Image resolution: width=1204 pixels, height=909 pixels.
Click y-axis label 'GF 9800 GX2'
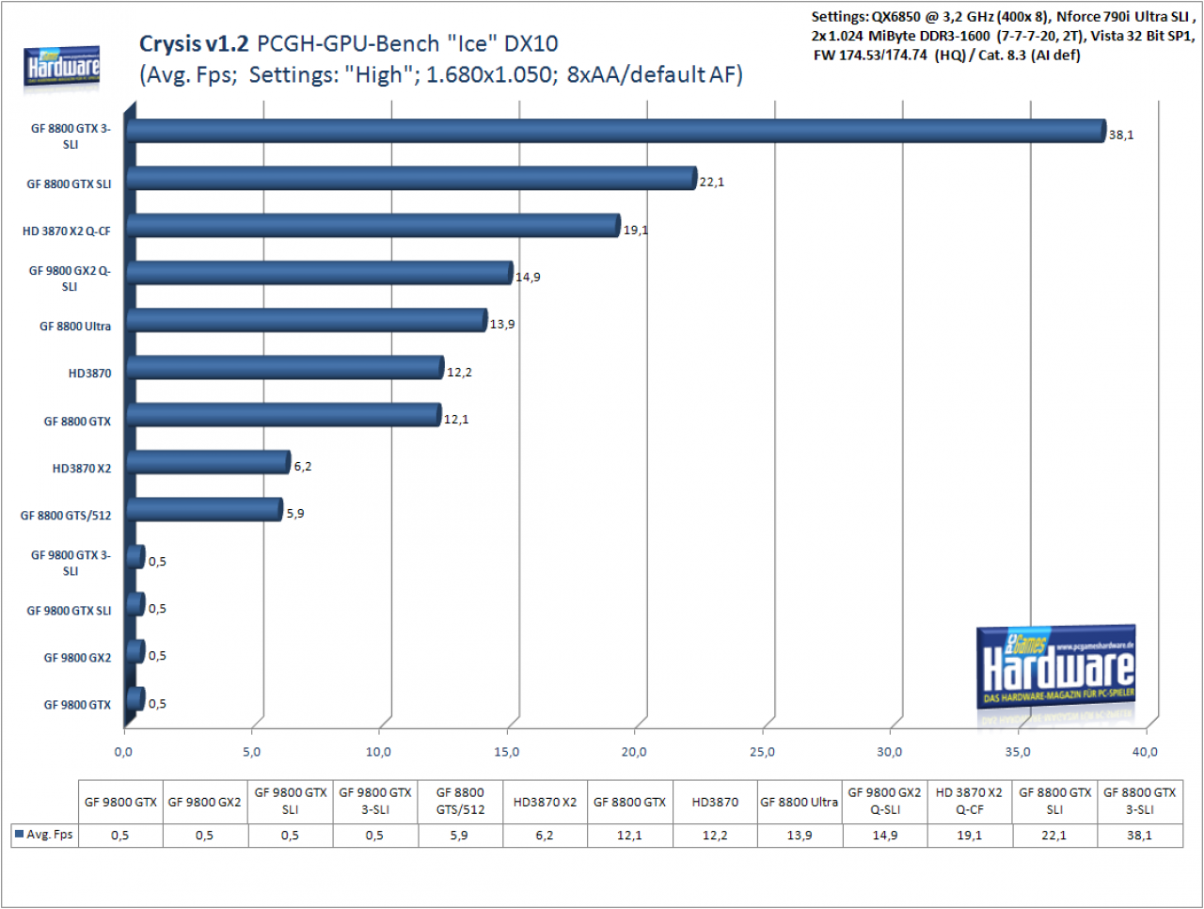tap(77, 658)
